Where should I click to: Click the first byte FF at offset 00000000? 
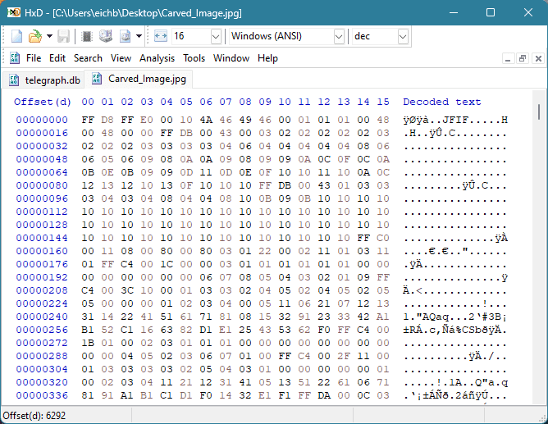coord(88,120)
